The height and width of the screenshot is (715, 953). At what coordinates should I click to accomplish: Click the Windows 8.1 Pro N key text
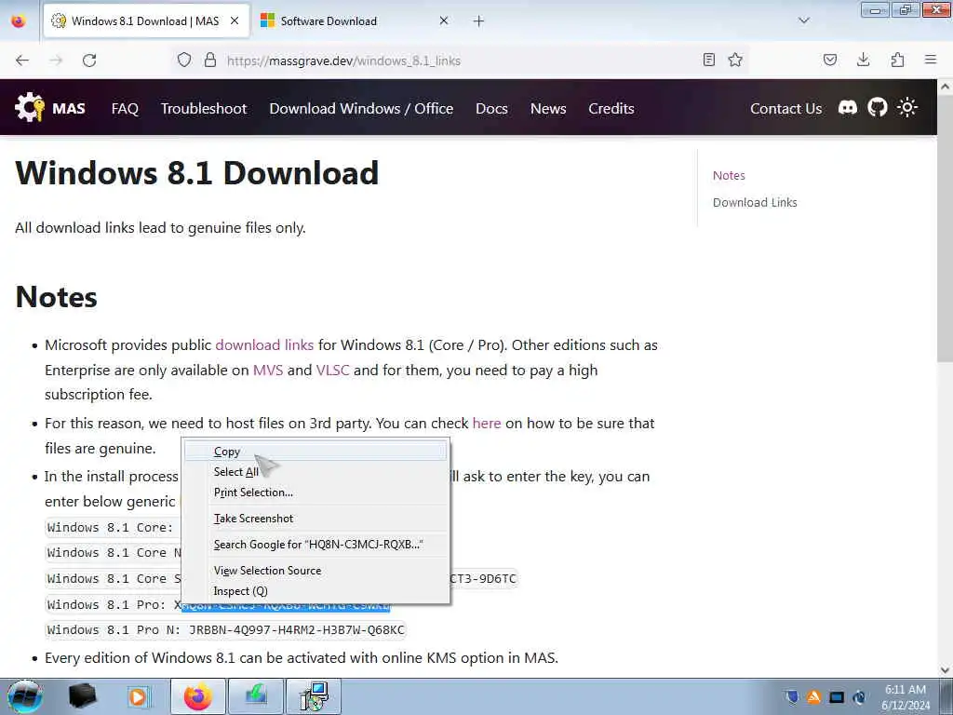click(297, 630)
